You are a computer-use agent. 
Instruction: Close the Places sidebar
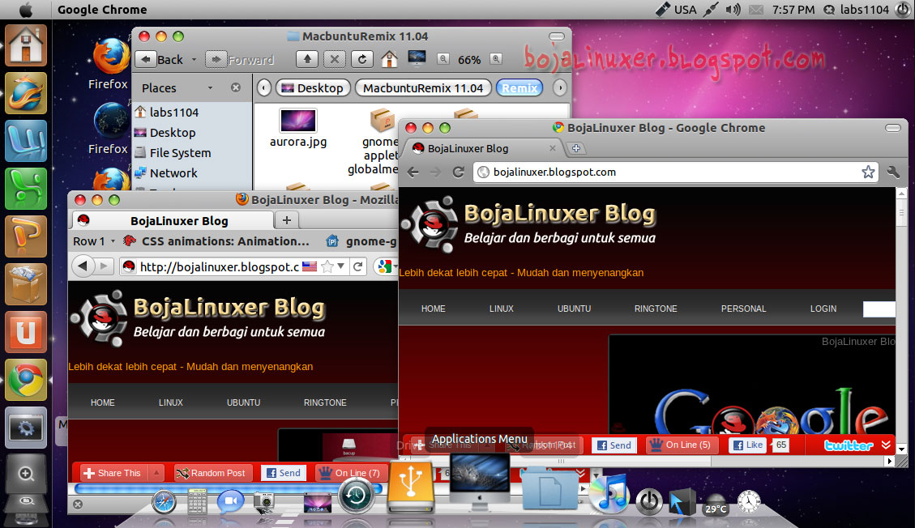[236, 87]
